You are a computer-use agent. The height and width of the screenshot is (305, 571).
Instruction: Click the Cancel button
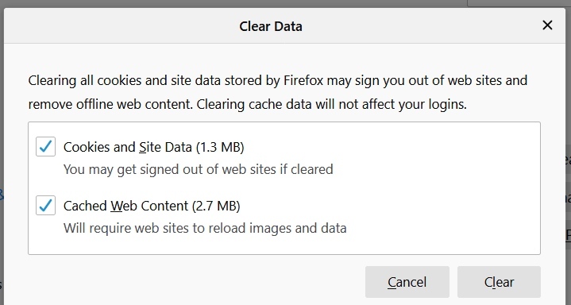(x=407, y=282)
